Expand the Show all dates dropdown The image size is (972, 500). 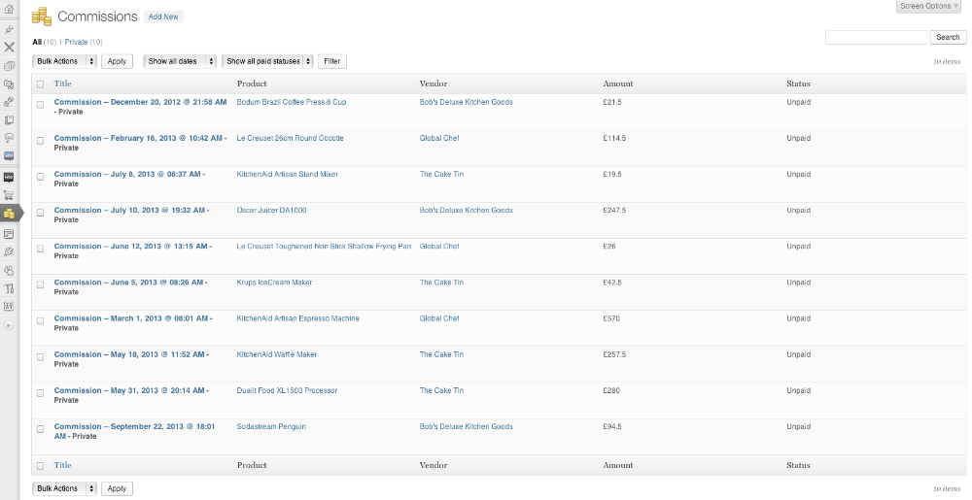click(180, 61)
